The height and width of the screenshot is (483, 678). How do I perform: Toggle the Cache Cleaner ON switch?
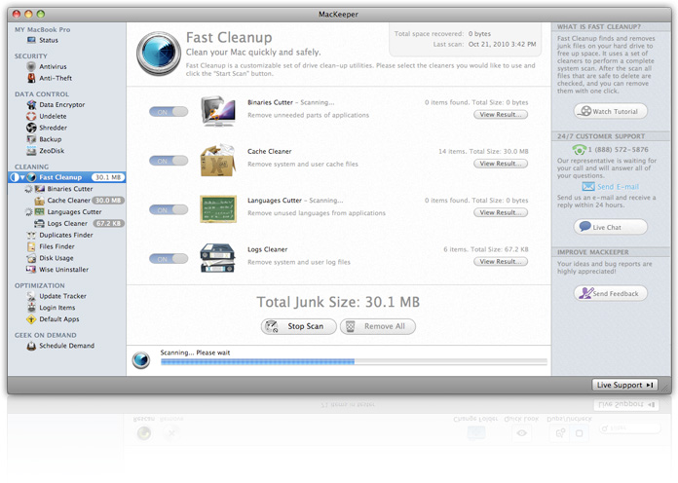(169, 161)
